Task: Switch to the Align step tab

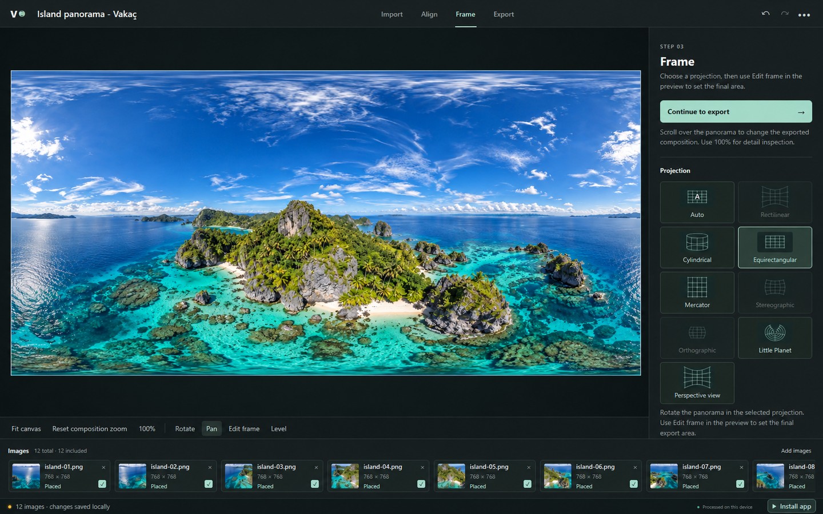Action: [x=429, y=14]
